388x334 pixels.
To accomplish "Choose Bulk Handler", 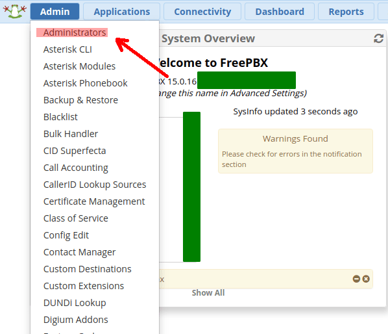I will coord(71,134).
